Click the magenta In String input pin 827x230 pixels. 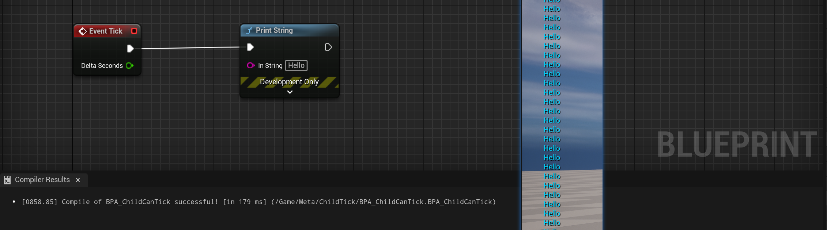(x=250, y=66)
